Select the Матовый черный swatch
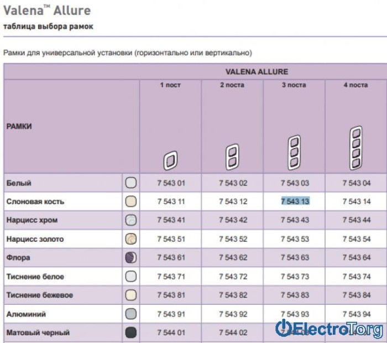Image resolution: width=387 pixels, height=343 pixels. 131,332
